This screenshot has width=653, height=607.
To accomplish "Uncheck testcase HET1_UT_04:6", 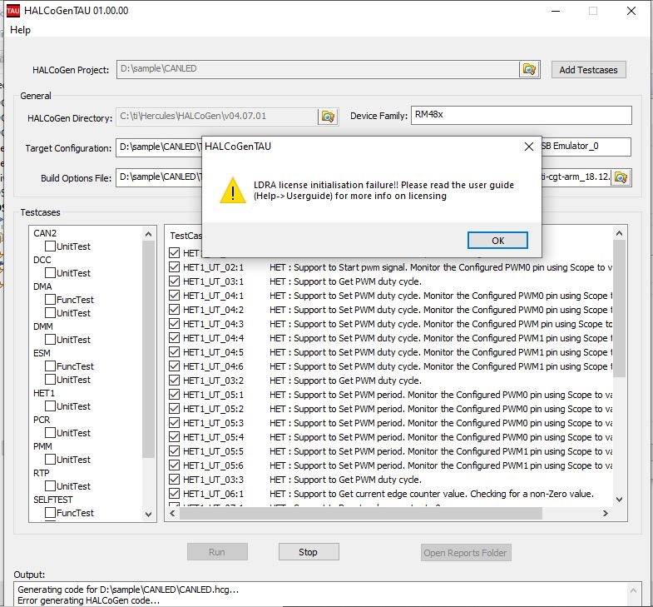I will (x=175, y=366).
